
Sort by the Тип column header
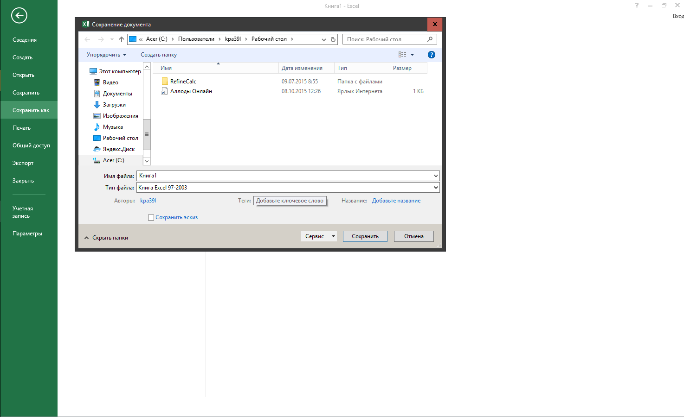pos(362,68)
